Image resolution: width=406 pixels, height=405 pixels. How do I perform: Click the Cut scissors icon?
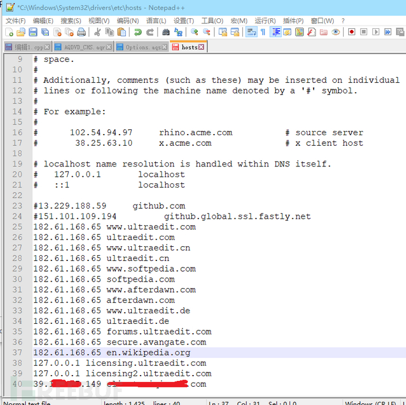pyautogui.click(x=97, y=32)
